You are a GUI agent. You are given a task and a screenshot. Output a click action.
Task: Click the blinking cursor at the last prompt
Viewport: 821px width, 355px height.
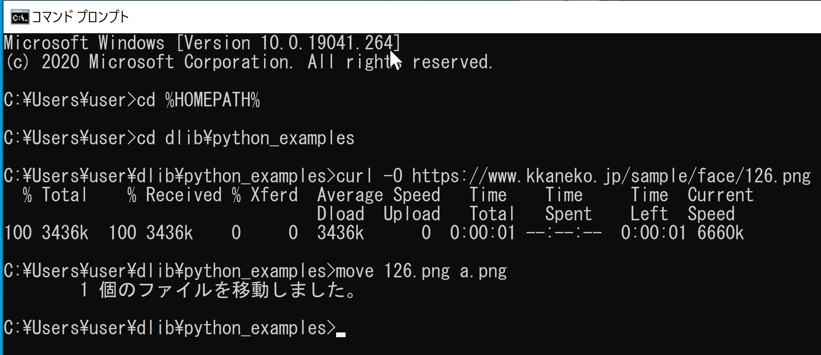click(x=340, y=334)
